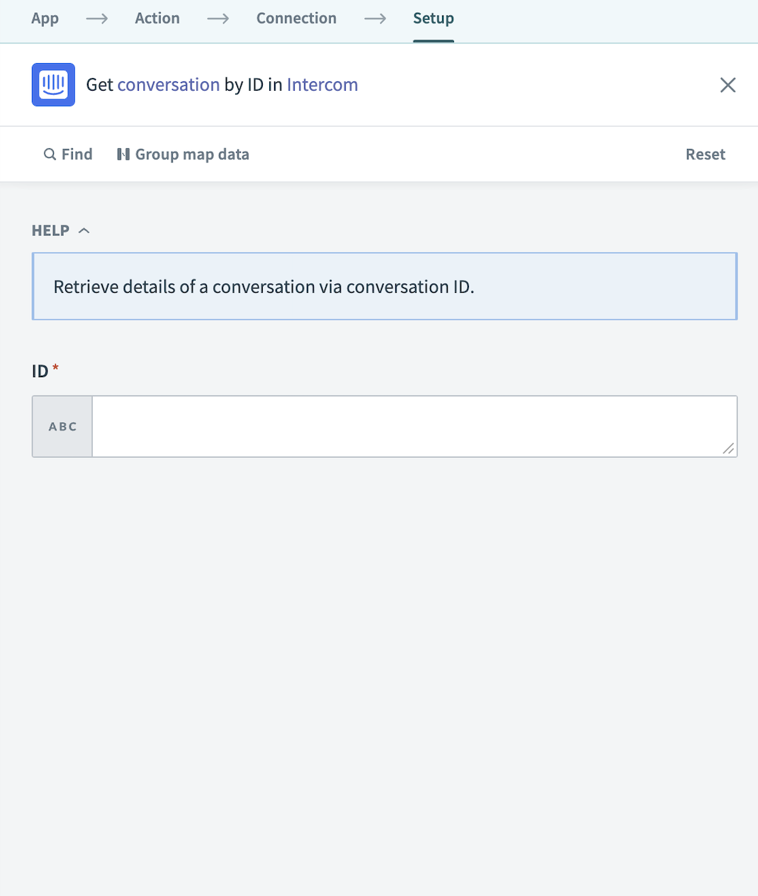The height and width of the screenshot is (896, 758).
Task: Click the arrow between App and Action
Action: (x=96, y=18)
